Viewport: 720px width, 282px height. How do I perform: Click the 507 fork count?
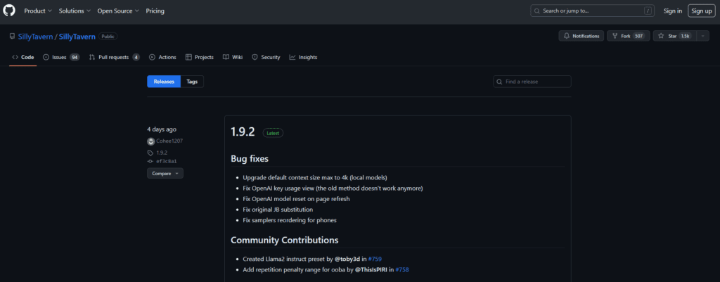coord(638,36)
